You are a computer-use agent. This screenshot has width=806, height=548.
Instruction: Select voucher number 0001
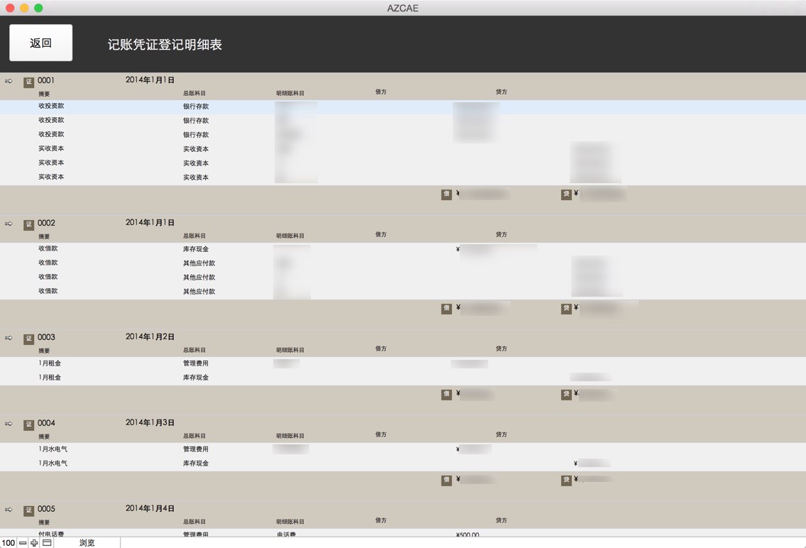45,80
